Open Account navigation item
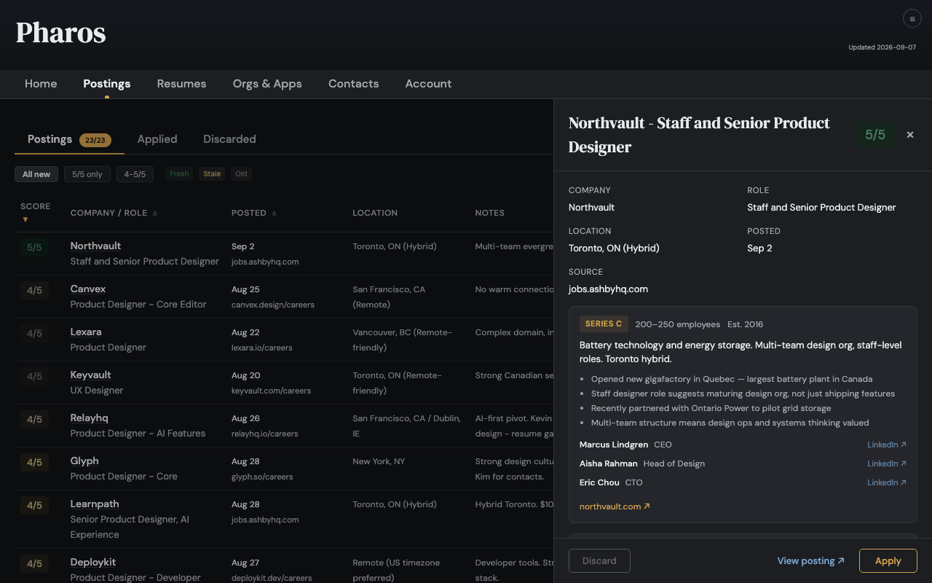This screenshot has height=583, width=932. [428, 84]
